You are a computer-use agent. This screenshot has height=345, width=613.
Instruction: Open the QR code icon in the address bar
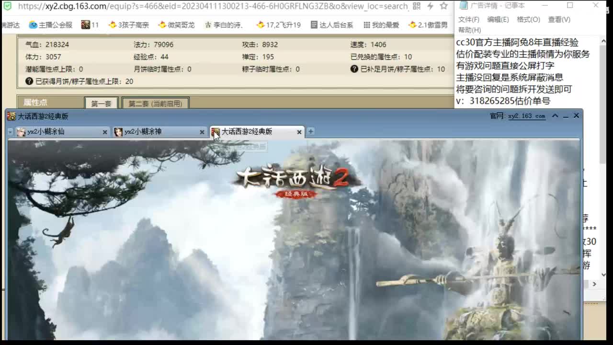point(417,6)
